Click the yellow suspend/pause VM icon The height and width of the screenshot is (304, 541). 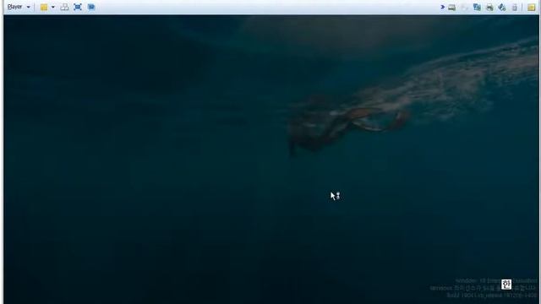[44, 8]
